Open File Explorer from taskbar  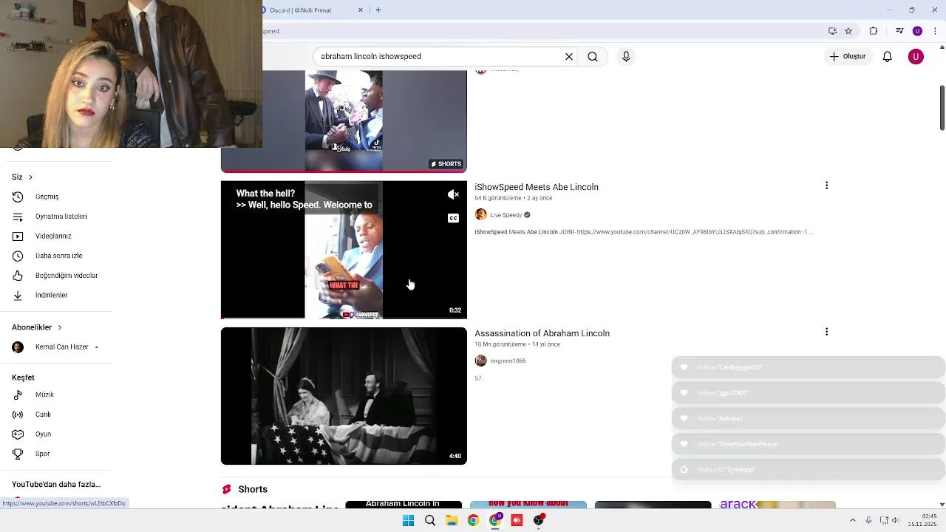452,520
